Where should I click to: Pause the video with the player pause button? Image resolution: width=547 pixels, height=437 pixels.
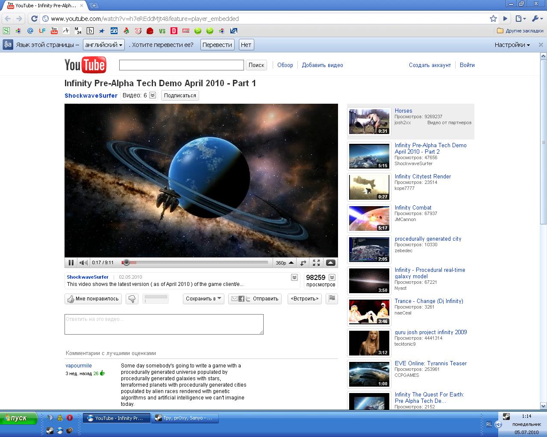click(x=71, y=263)
